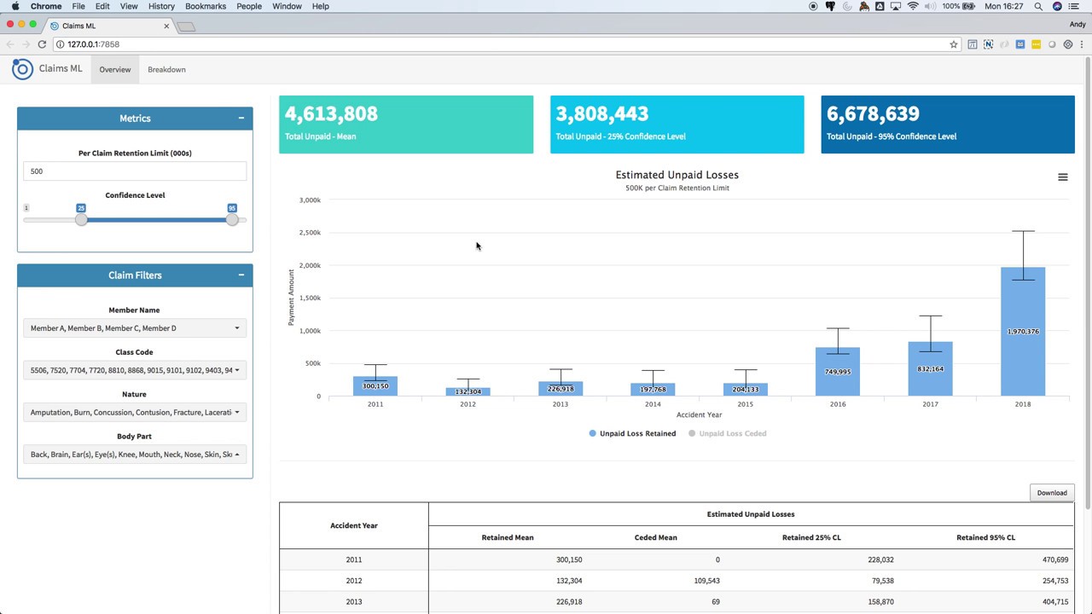Click the 95% Confidence Level total card
This screenshot has width=1092, height=614.
click(x=948, y=125)
